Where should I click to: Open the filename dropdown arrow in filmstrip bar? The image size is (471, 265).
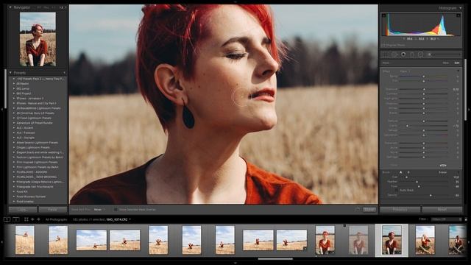pyautogui.click(x=130, y=219)
